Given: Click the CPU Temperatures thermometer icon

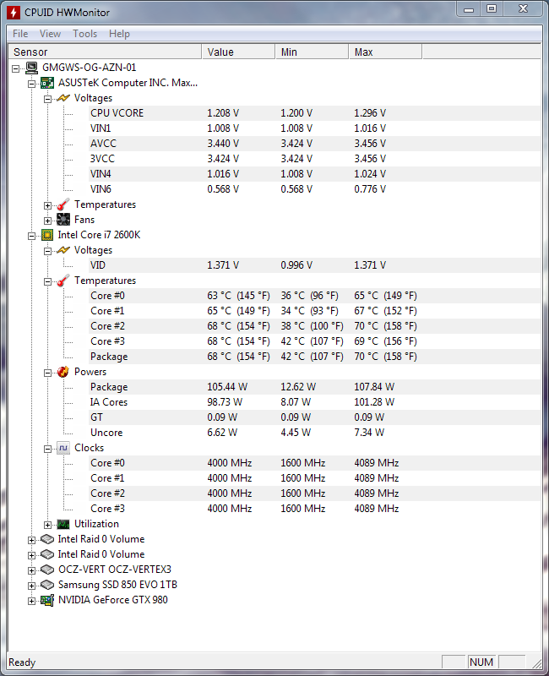Looking at the screenshot, I should coord(63,281).
